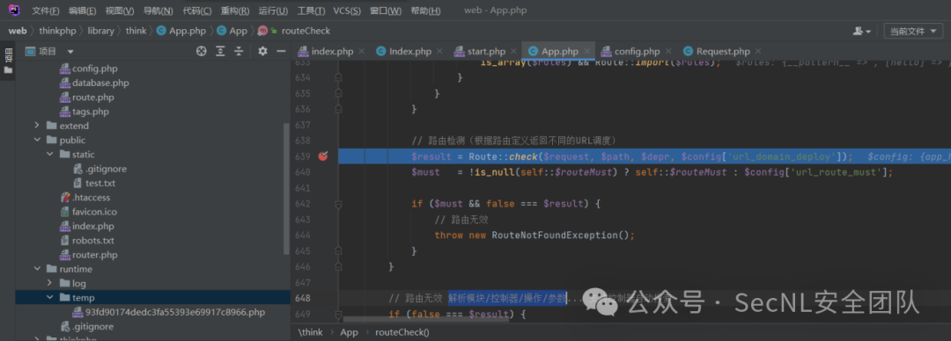This screenshot has height=341, width=951.
Task: Select .htaccess file in the project tree
Action: [85, 198]
